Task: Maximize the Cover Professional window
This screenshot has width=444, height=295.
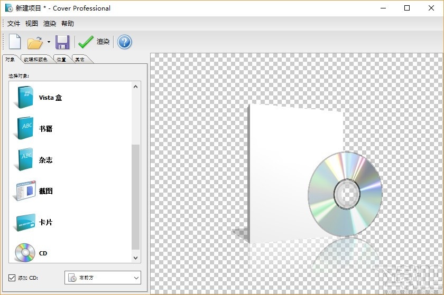Action: (407, 8)
